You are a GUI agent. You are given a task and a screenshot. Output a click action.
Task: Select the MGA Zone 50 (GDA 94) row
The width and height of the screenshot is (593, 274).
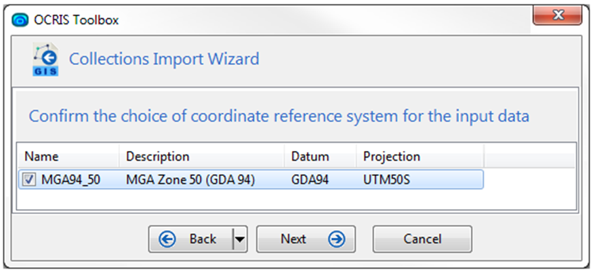(x=251, y=180)
